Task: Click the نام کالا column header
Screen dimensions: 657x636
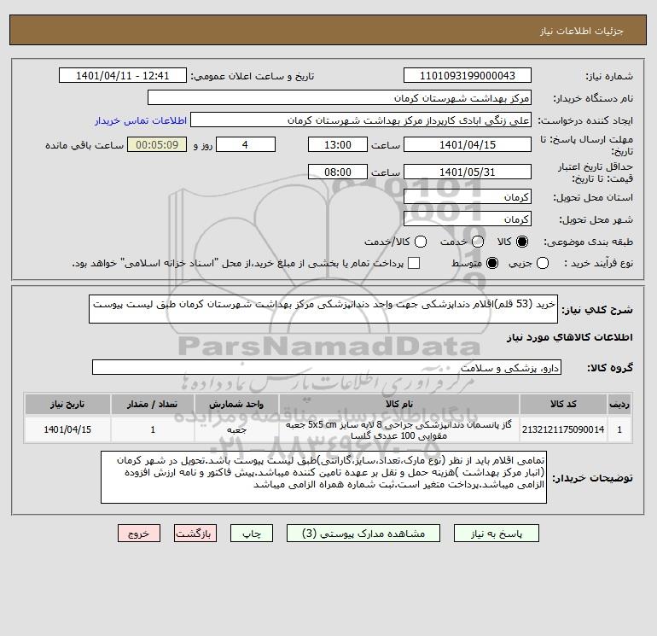Action: 399,404
